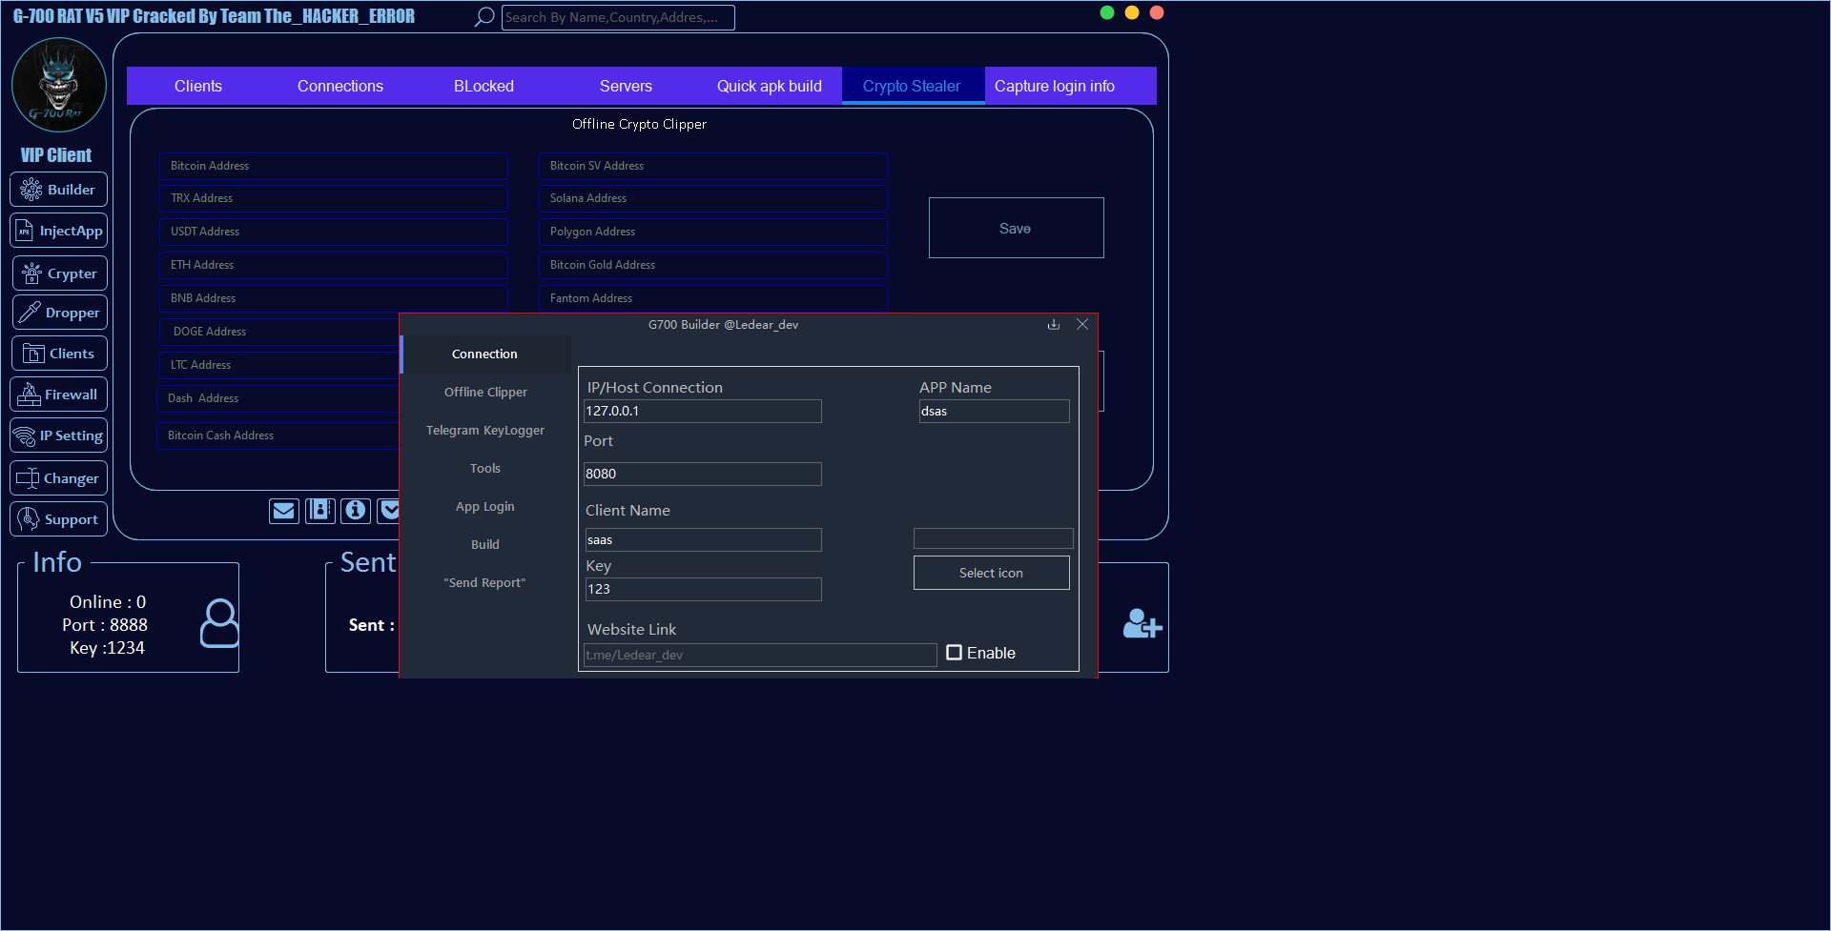Click the top search box

click(x=618, y=17)
